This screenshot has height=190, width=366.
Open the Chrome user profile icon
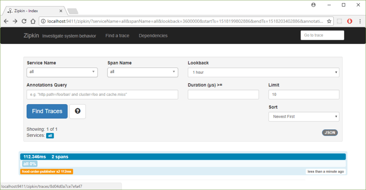tap(313, 5)
